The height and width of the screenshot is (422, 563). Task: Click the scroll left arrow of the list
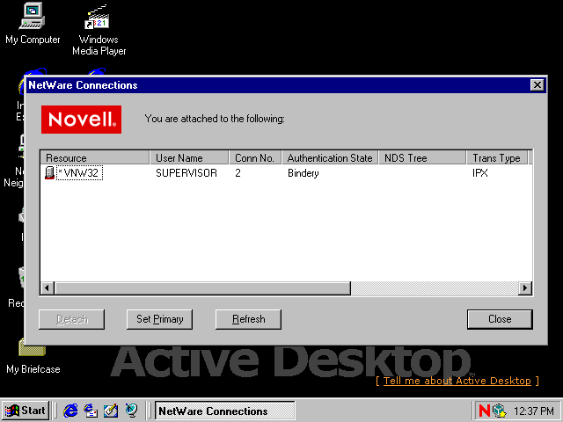click(48, 288)
